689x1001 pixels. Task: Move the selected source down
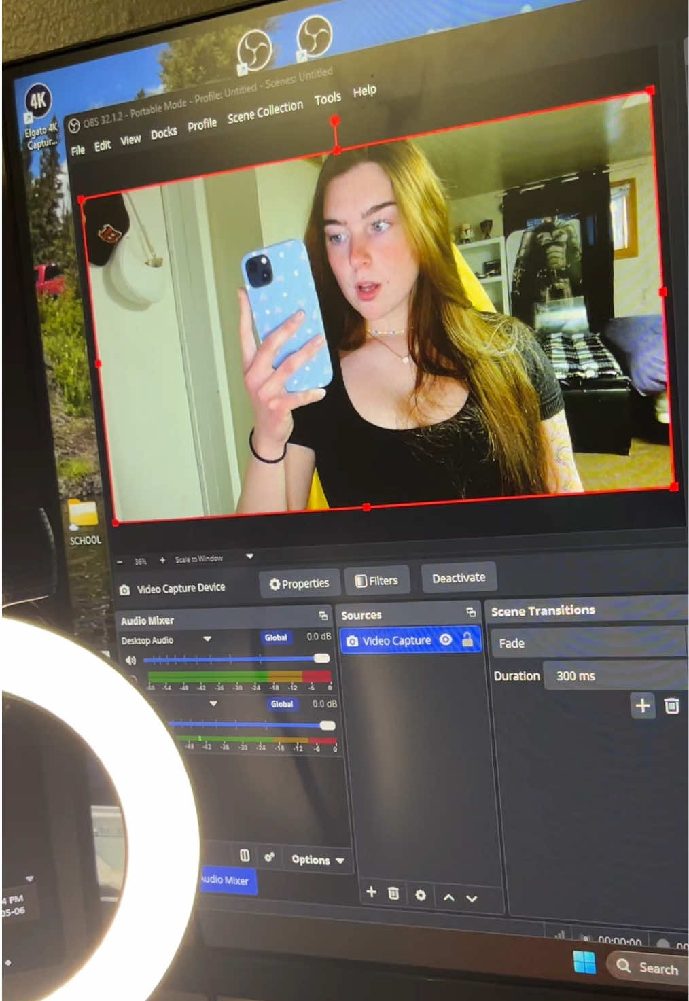pyautogui.click(x=472, y=898)
